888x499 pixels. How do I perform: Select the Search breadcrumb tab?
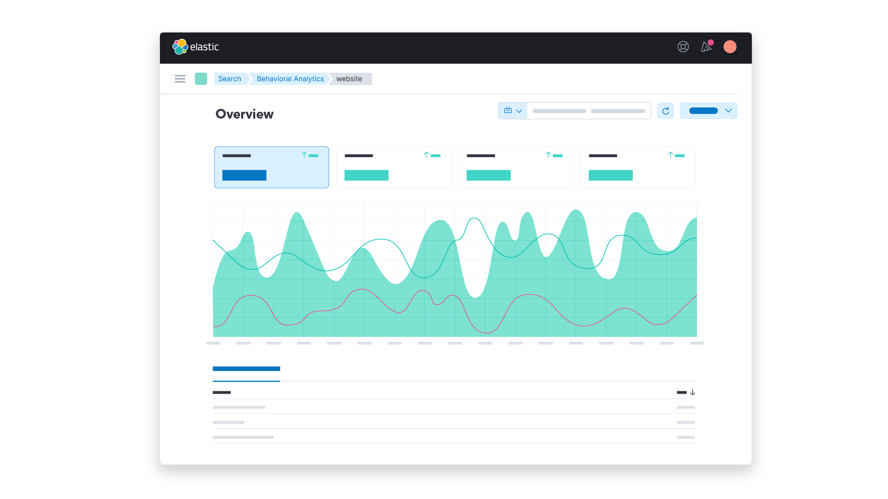230,79
